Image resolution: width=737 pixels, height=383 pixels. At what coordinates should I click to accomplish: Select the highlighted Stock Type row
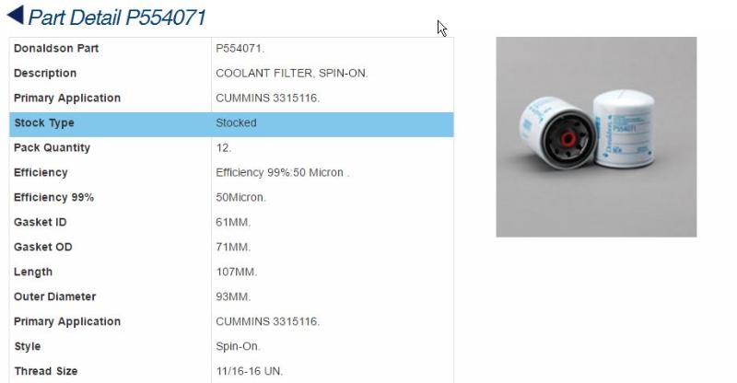231,124
